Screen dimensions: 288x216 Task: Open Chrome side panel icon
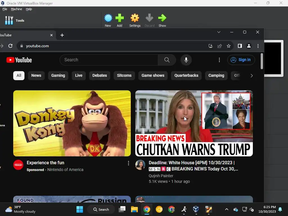click(x=240, y=46)
